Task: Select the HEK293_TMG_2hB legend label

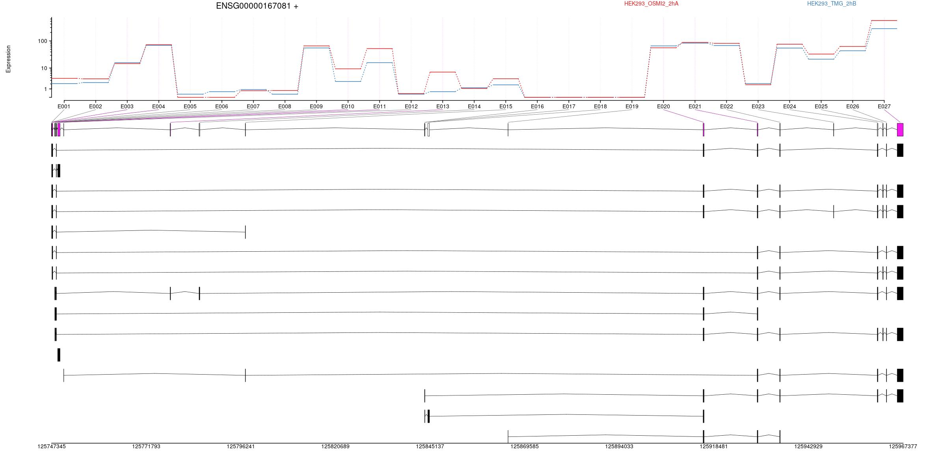Action: tap(832, 4)
